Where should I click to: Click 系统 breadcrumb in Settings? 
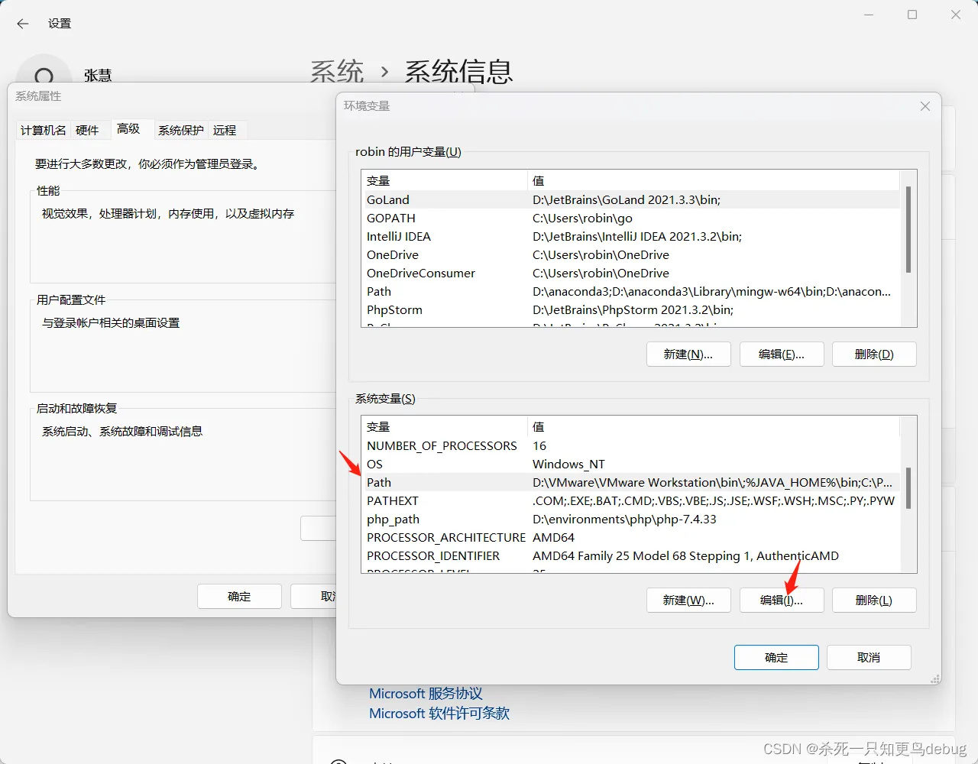click(337, 72)
